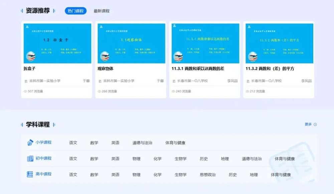334x194 pixels.
Task: Click the eye icon next to 507 浏览量
Action: coord(25,91)
